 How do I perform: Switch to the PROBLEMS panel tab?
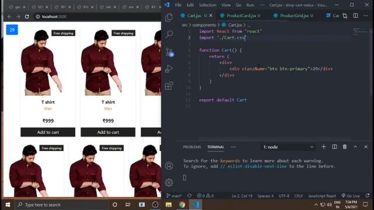coord(192,147)
